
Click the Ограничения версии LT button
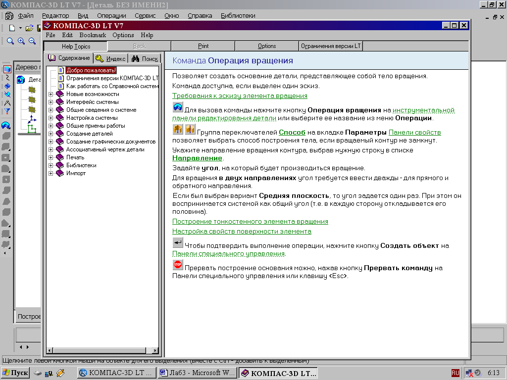pyautogui.click(x=331, y=46)
